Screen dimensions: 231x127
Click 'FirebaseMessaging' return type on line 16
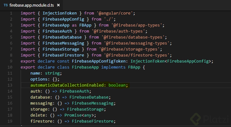point(93,103)
